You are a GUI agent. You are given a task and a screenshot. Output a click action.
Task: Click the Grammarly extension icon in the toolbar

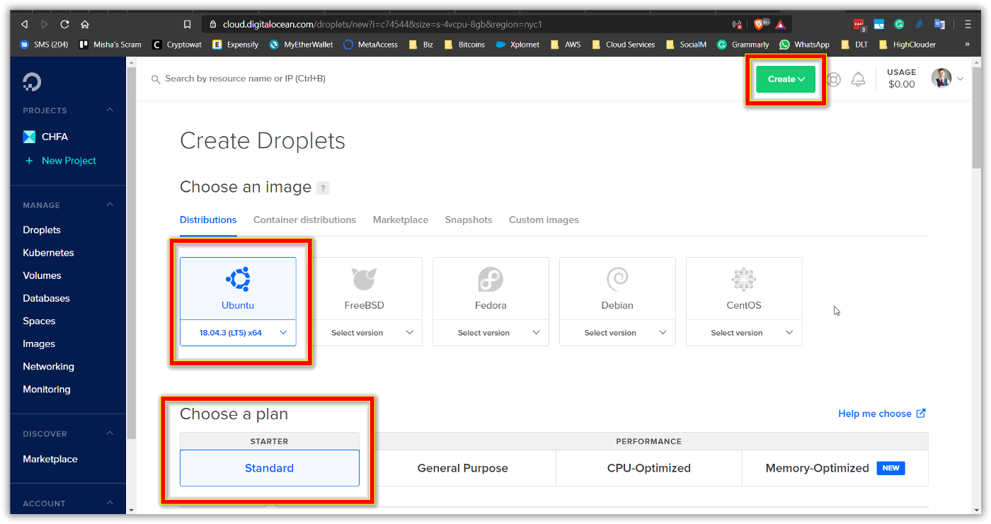[x=899, y=24]
